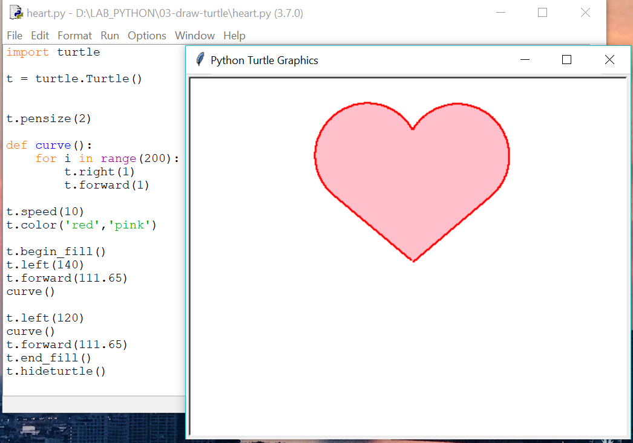Open the Options menu
The height and width of the screenshot is (443, 633).
(x=146, y=36)
